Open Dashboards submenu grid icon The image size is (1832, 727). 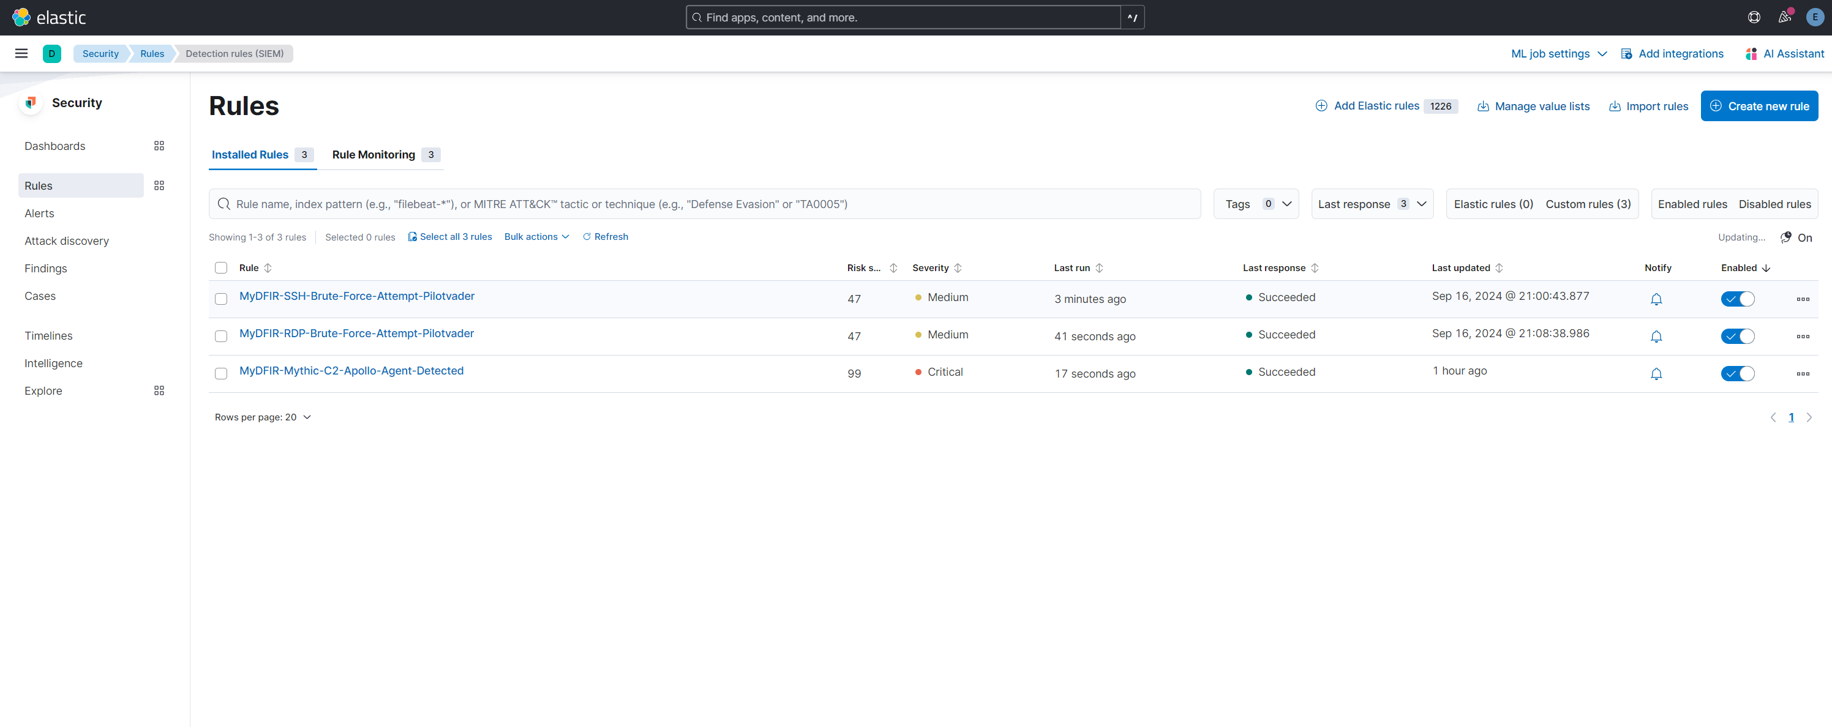point(159,146)
